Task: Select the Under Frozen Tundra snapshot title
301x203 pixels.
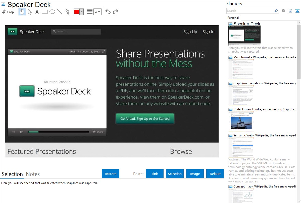Action: point(265,109)
